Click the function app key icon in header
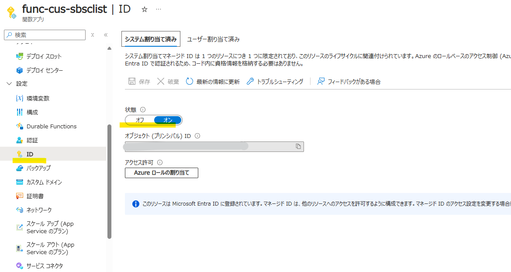The image size is (511, 272). pyautogui.click(x=11, y=13)
